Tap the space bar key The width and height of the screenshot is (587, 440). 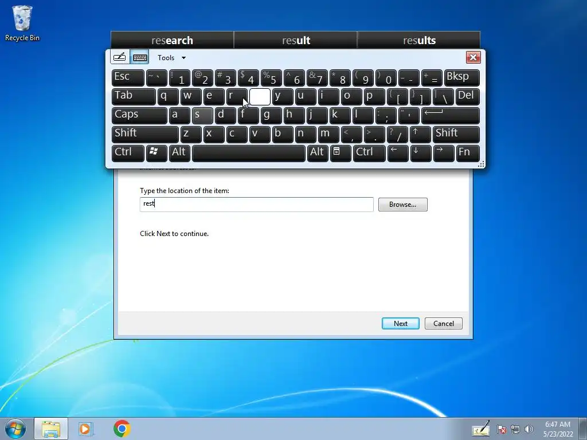click(249, 153)
